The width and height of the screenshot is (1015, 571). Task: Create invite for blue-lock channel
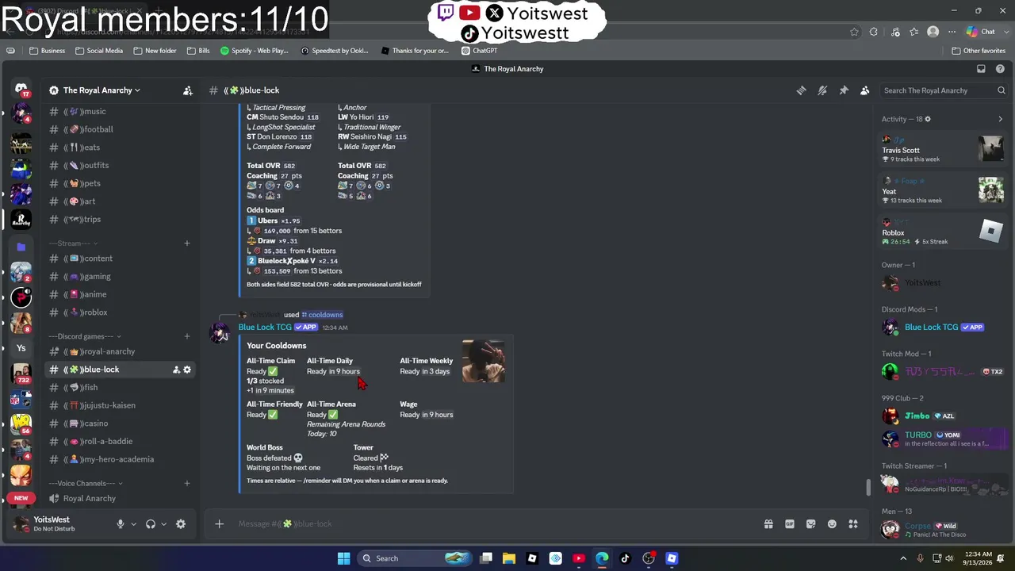pyautogui.click(x=176, y=370)
